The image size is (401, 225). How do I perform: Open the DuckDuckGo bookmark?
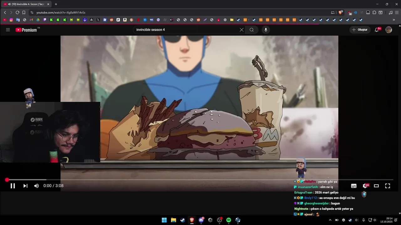click(131, 20)
